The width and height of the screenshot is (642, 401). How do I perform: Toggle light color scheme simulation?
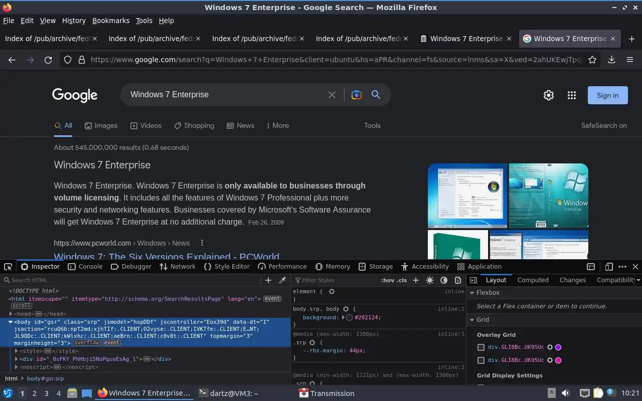click(430, 280)
